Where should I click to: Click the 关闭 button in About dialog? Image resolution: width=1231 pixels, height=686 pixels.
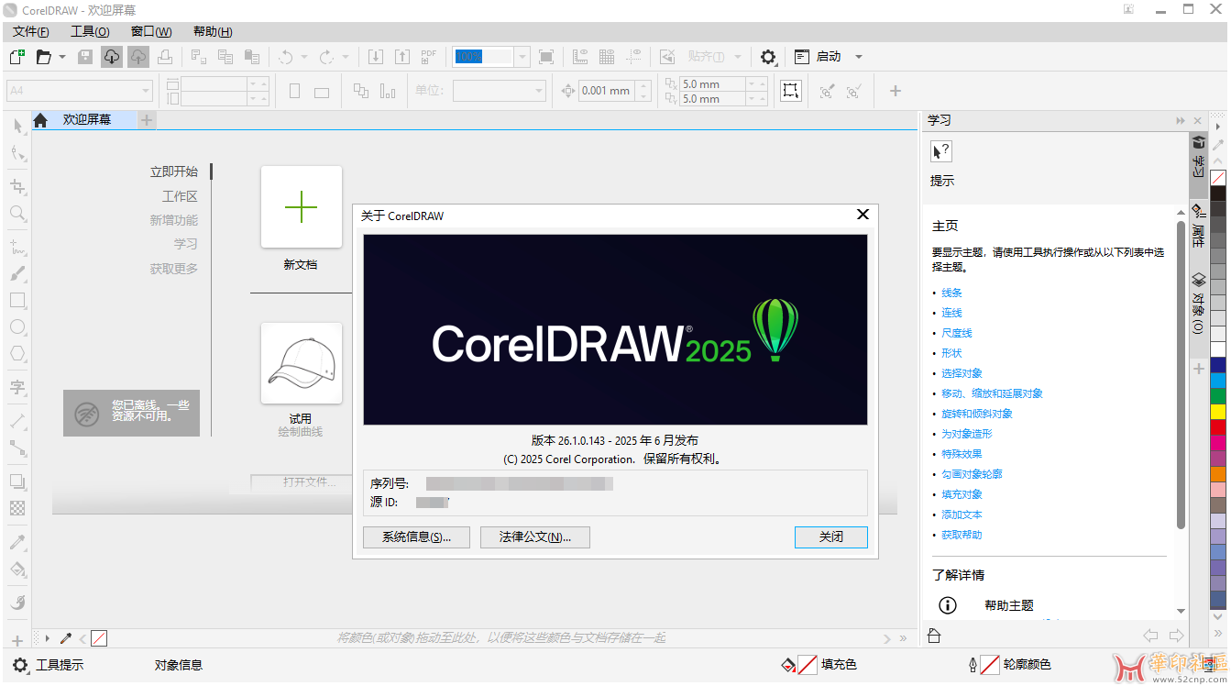point(831,537)
